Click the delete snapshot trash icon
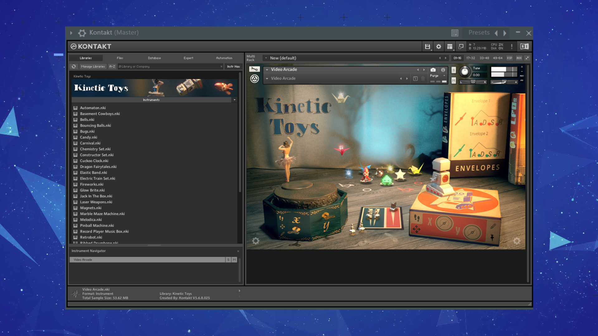598x336 pixels. click(x=423, y=78)
